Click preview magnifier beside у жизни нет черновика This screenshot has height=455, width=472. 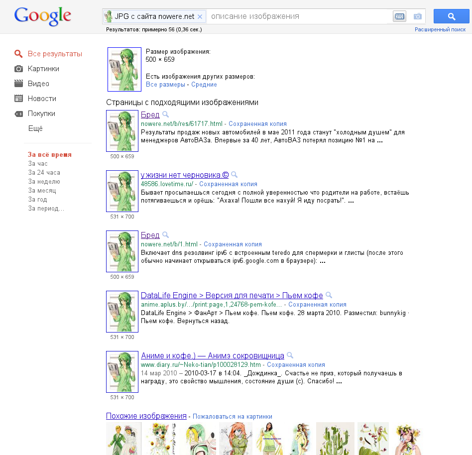click(x=235, y=175)
